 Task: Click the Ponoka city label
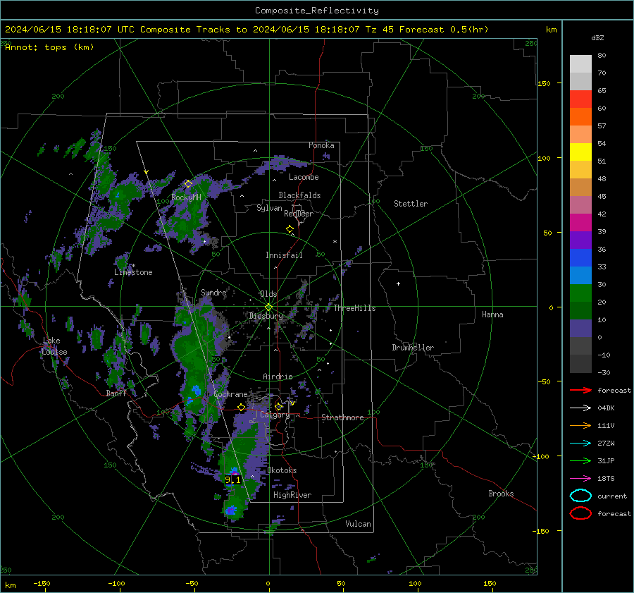point(321,145)
